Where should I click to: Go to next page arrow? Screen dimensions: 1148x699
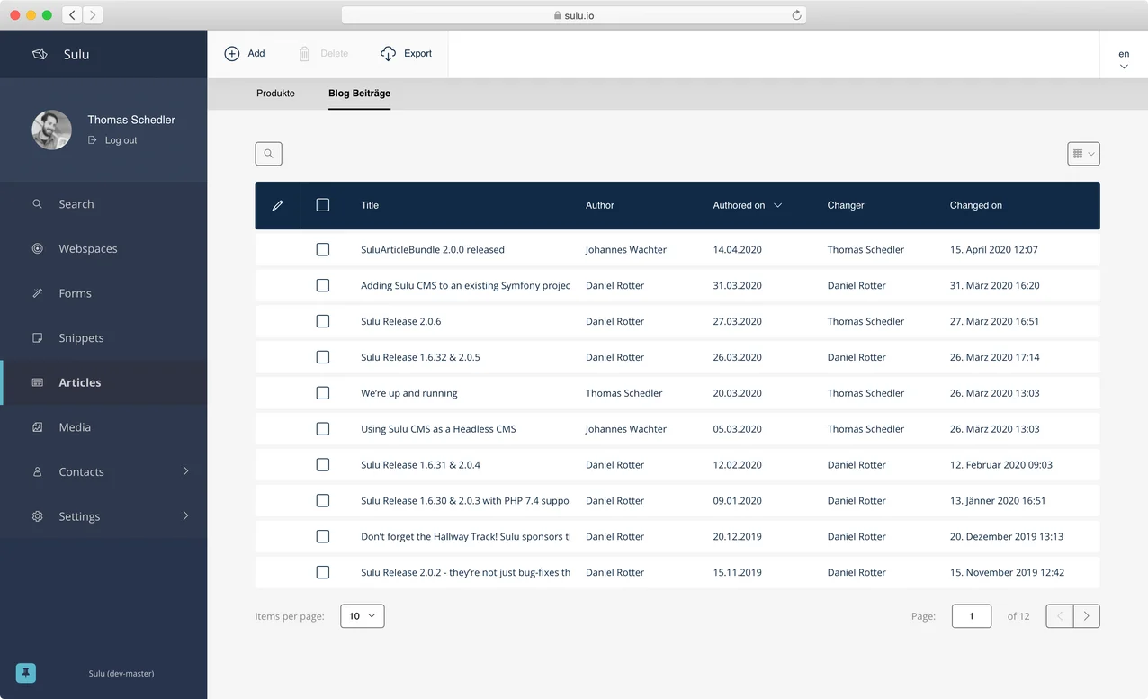click(x=1086, y=616)
